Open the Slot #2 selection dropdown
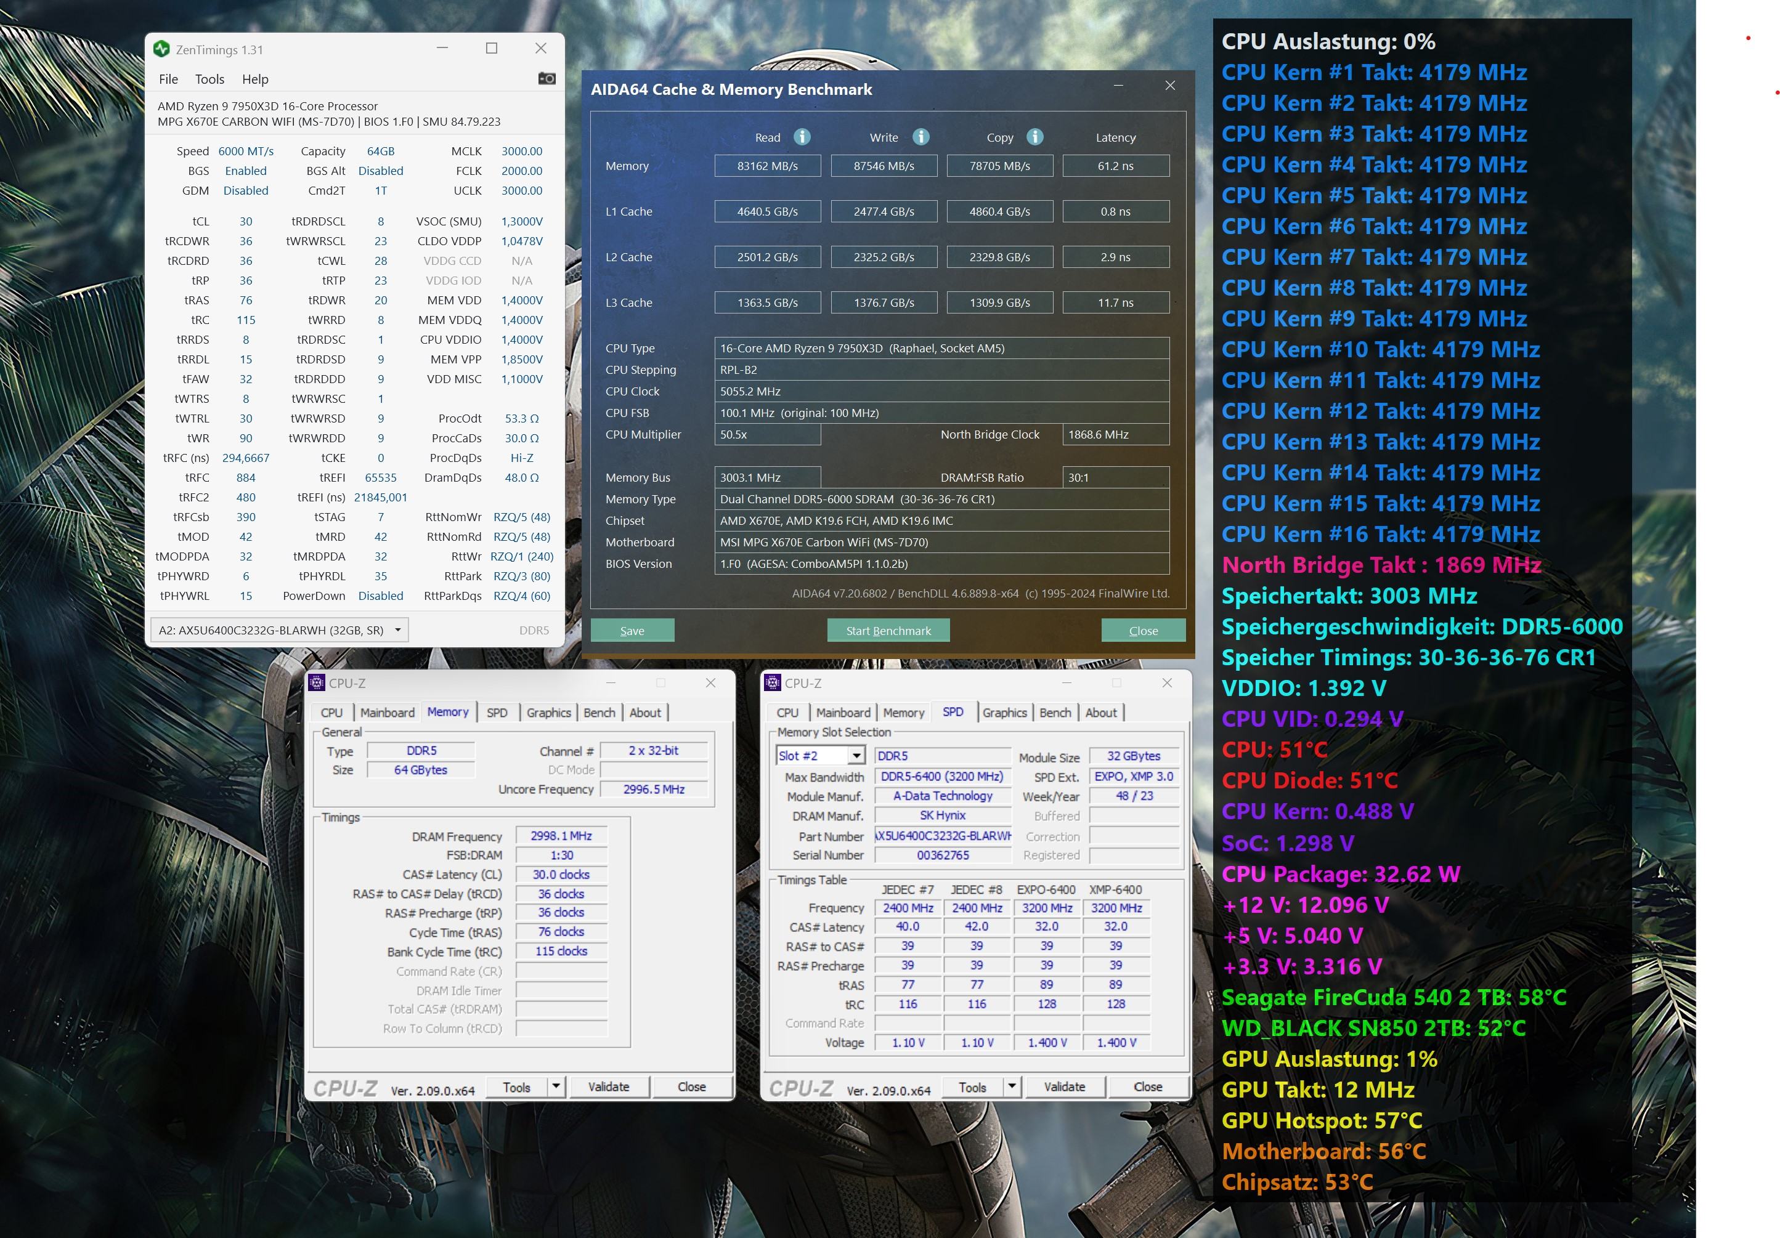 coord(856,755)
